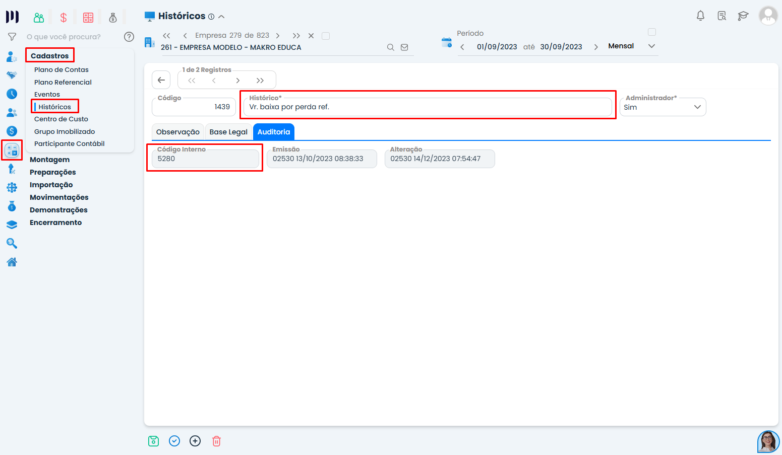
Task: Go to the next record
Action: click(237, 81)
